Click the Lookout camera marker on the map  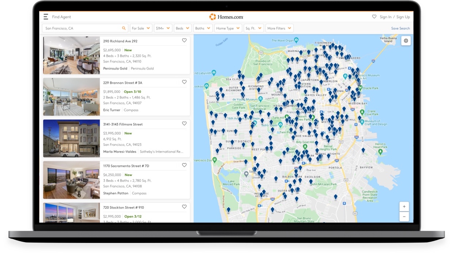(206, 86)
